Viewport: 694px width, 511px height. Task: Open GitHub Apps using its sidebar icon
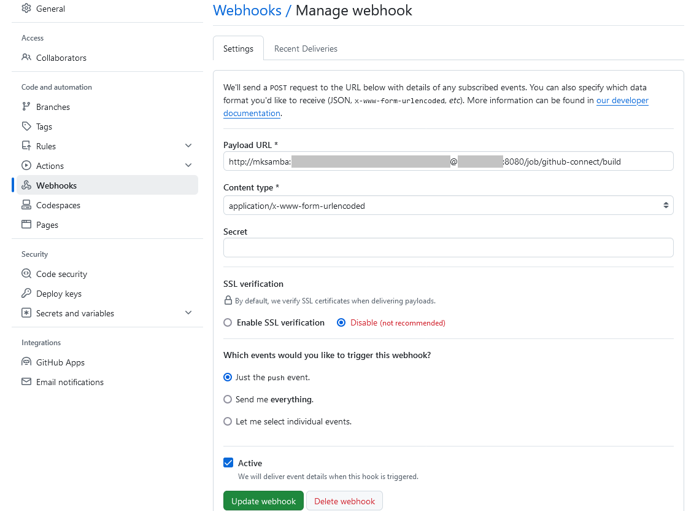[26, 362]
